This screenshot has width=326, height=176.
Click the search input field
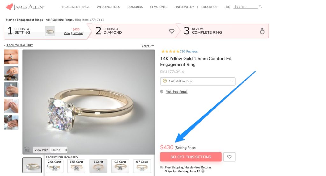(x=245, y=7)
